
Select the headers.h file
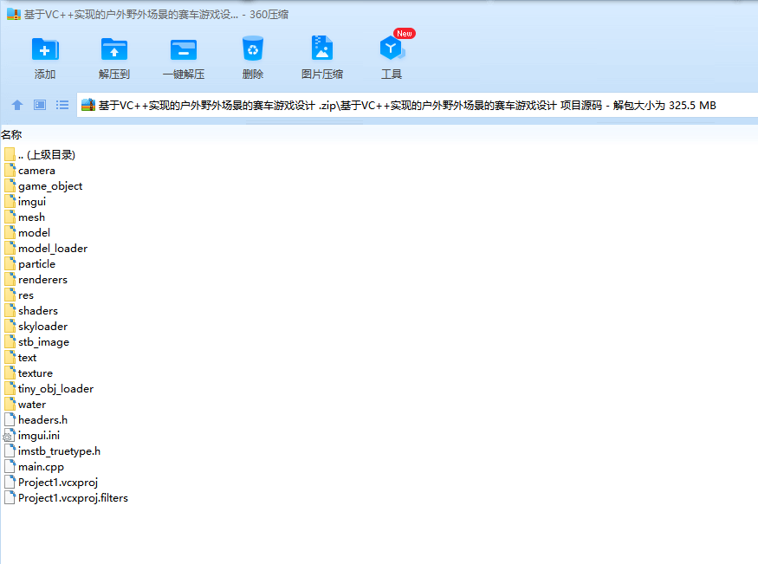pyautogui.click(x=36, y=420)
